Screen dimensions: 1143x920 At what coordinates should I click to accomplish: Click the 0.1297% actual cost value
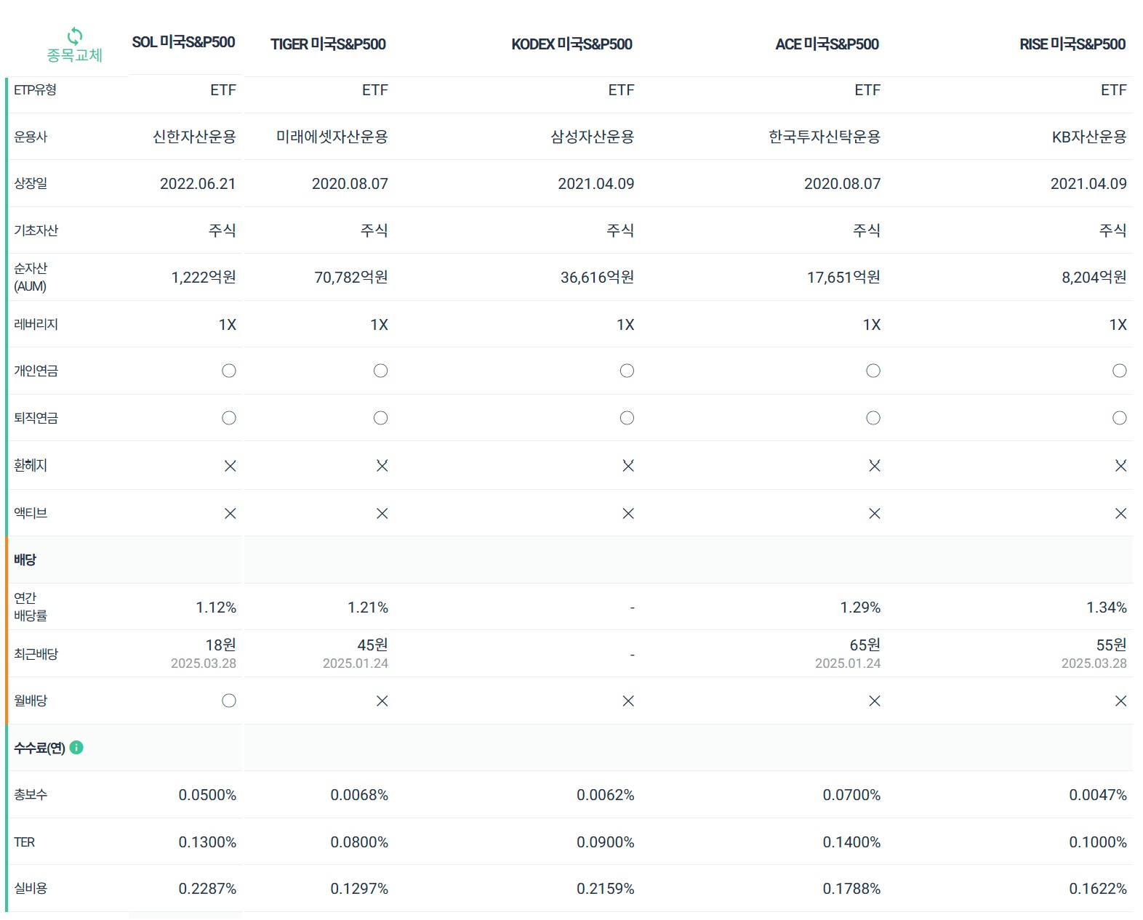(359, 889)
